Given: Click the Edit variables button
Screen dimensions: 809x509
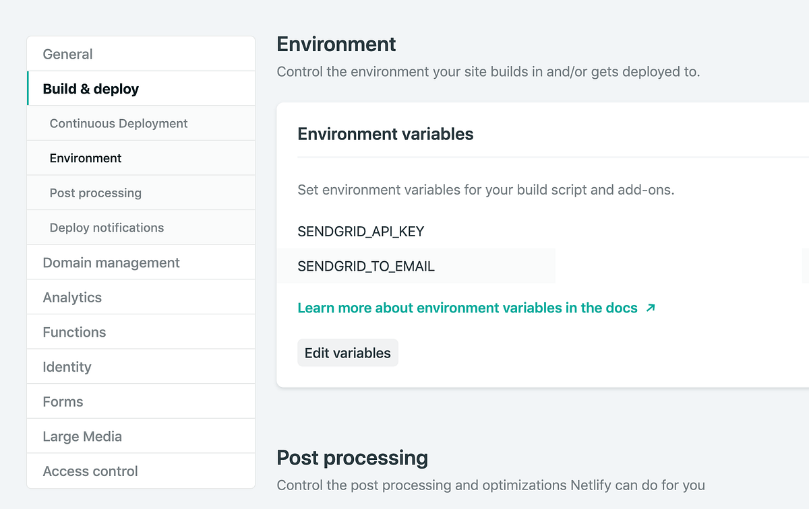Looking at the screenshot, I should coord(347,352).
